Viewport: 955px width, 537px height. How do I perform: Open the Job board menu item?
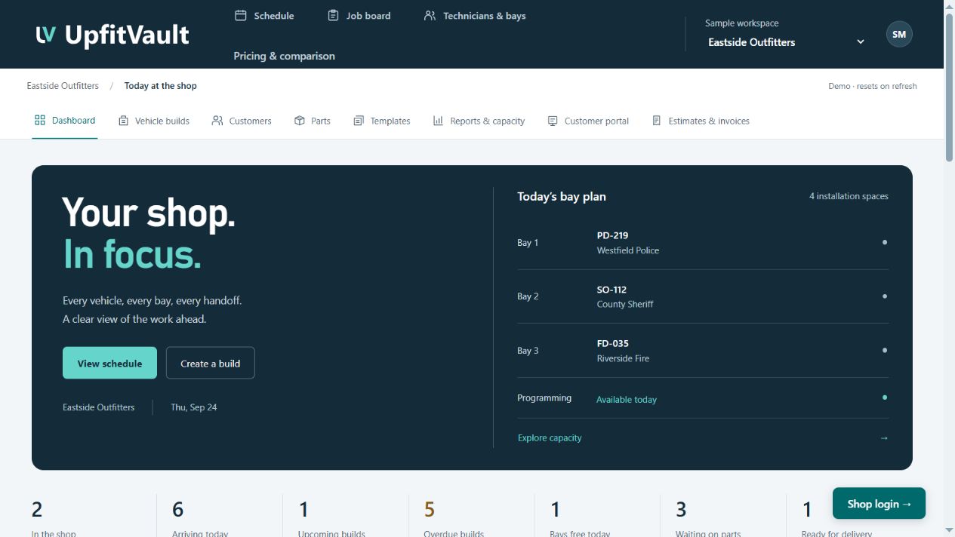[x=359, y=15]
